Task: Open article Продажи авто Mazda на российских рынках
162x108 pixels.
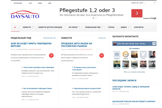Action: click(x=77, y=45)
